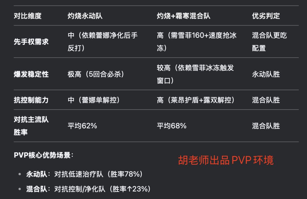Click the 平均68% win rate cell
The height and width of the screenshot is (199, 307).
[172, 126]
